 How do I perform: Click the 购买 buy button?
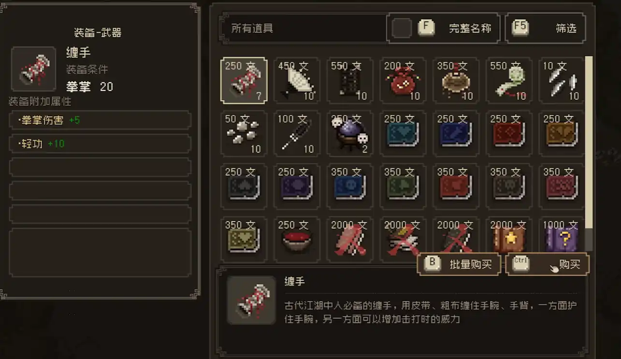[548, 264]
